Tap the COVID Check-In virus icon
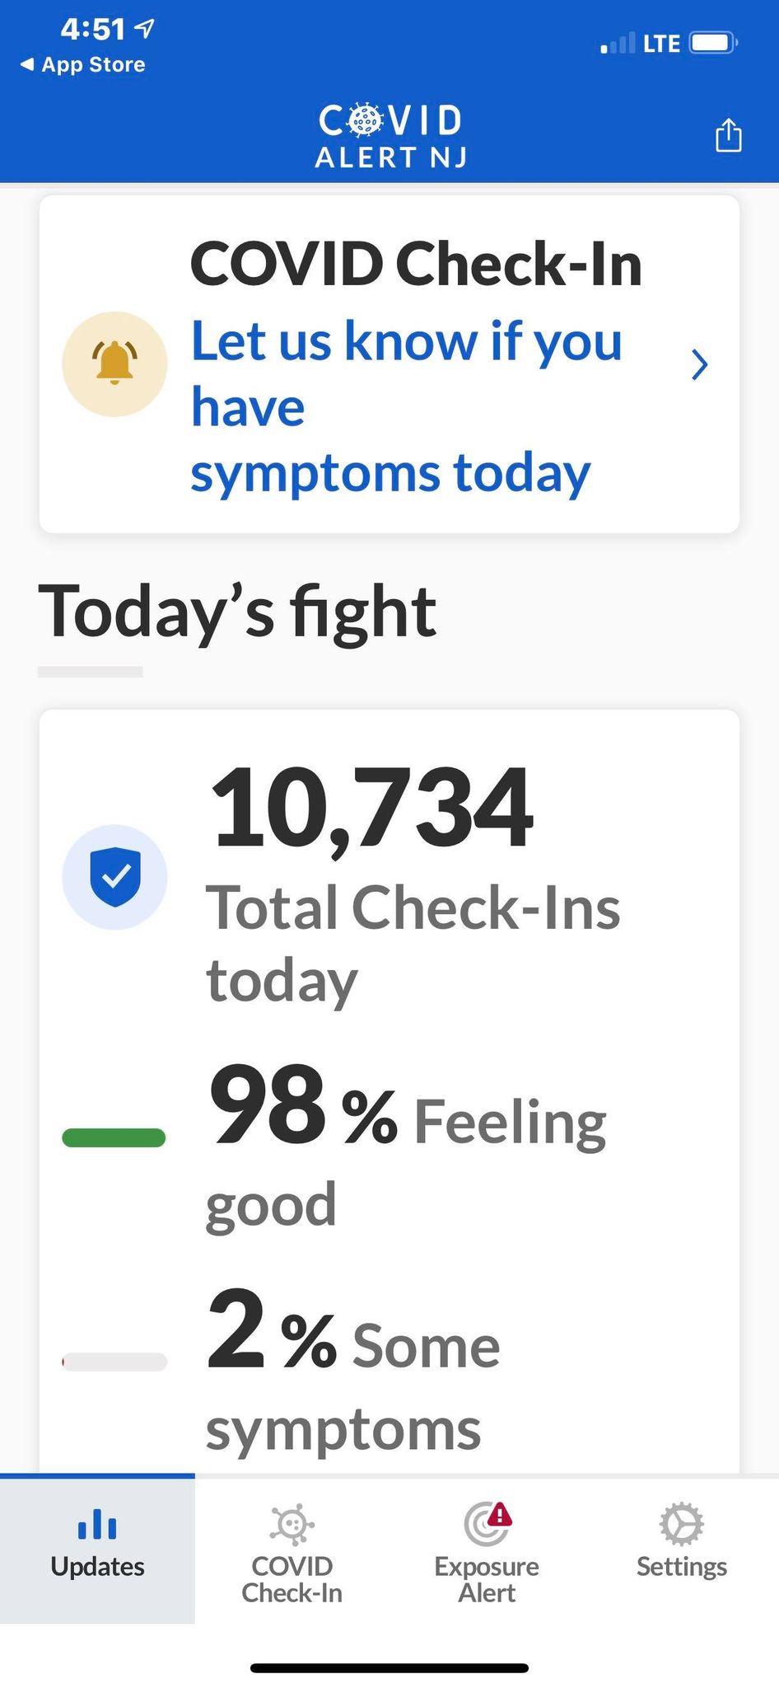The image size is (779, 1688). point(292,1524)
